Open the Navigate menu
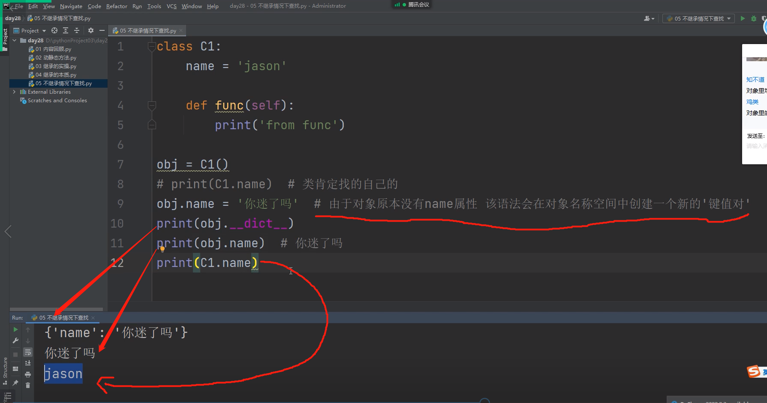The height and width of the screenshot is (403, 767). pyautogui.click(x=71, y=6)
